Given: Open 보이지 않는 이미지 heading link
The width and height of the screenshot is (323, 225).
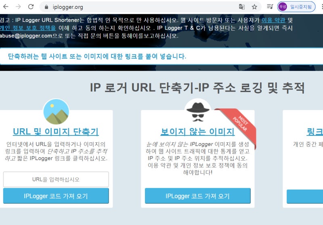Looking at the screenshot, I should (197, 131).
